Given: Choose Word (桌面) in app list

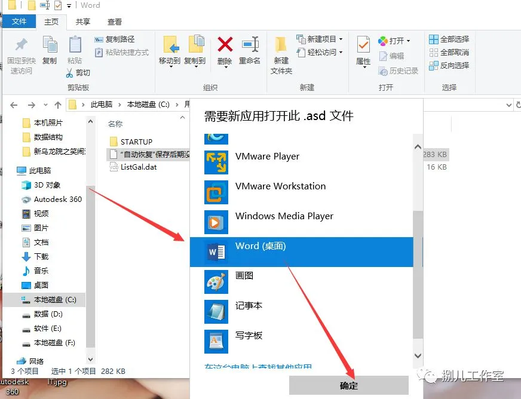Looking at the screenshot, I should (301, 252).
